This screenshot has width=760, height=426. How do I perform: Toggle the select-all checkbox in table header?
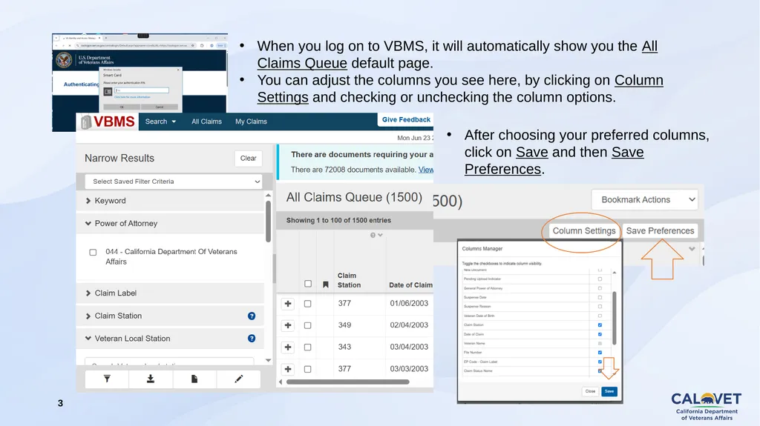click(x=308, y=284)
